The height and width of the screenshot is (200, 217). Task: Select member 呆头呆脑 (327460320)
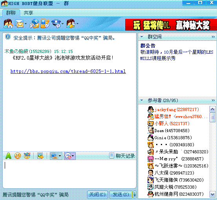(182, 152)
